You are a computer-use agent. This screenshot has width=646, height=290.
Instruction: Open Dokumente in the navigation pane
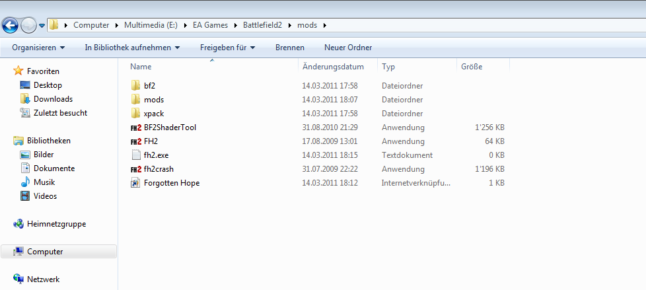[54, 168]
